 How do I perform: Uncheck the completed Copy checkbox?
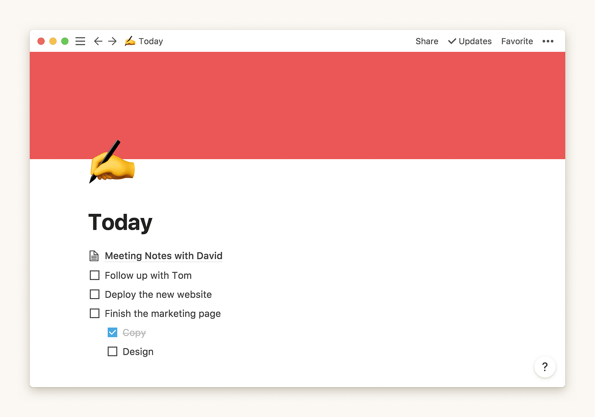point(113,332)
